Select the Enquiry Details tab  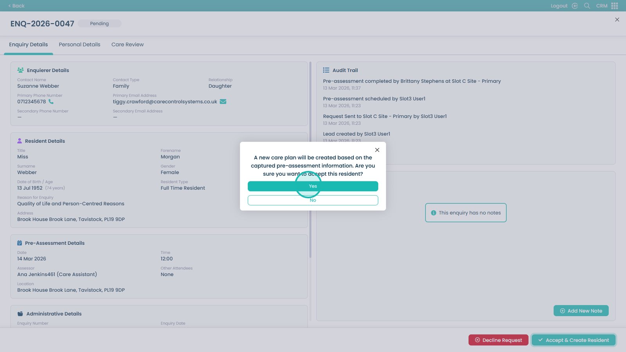coord(29,45)
